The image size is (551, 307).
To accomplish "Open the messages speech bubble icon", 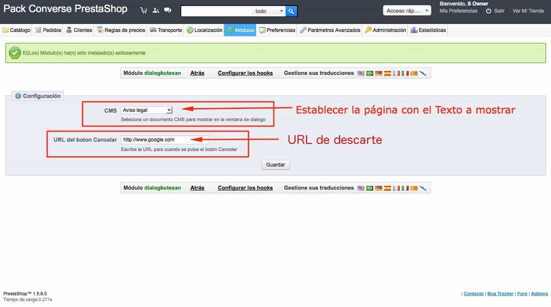I will click(x=168, y=10).
